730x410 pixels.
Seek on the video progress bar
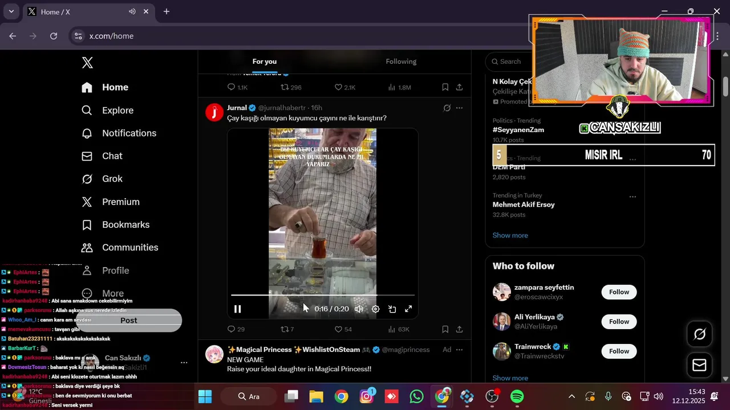(323, 296)
